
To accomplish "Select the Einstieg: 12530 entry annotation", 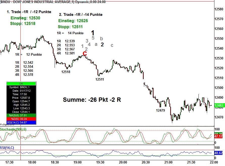I will point(25,18).
